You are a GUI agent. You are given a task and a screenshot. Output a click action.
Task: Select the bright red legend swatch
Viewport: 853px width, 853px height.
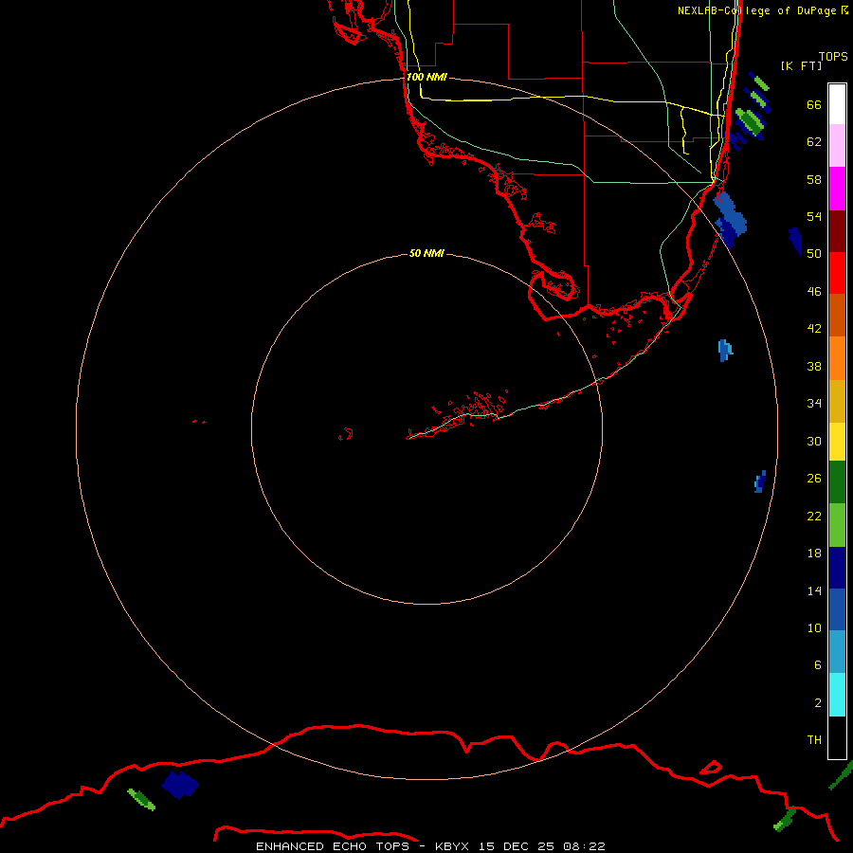pyautogui.click(x=837, y=273)
